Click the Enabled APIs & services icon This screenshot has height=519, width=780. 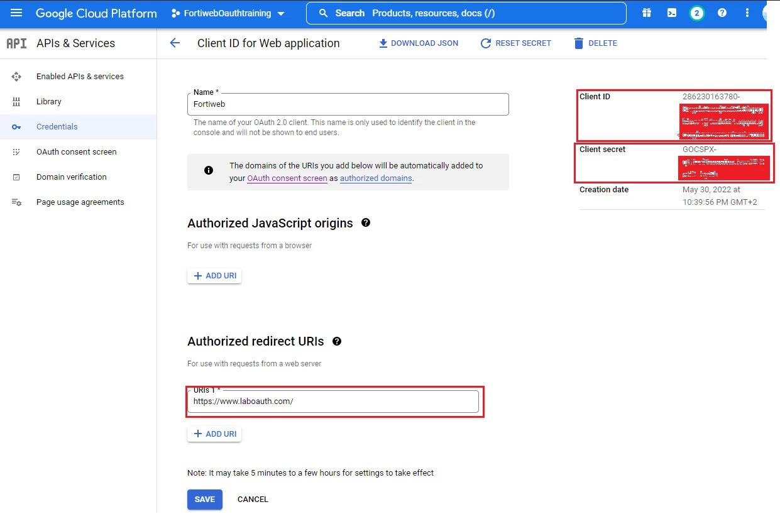(x=16, y=76)
